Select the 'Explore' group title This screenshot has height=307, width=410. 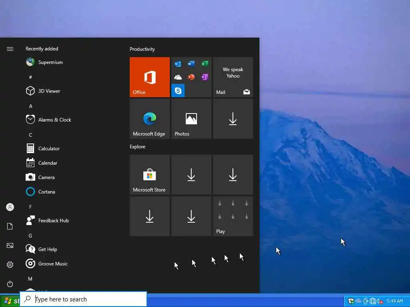tap(138, 146)
